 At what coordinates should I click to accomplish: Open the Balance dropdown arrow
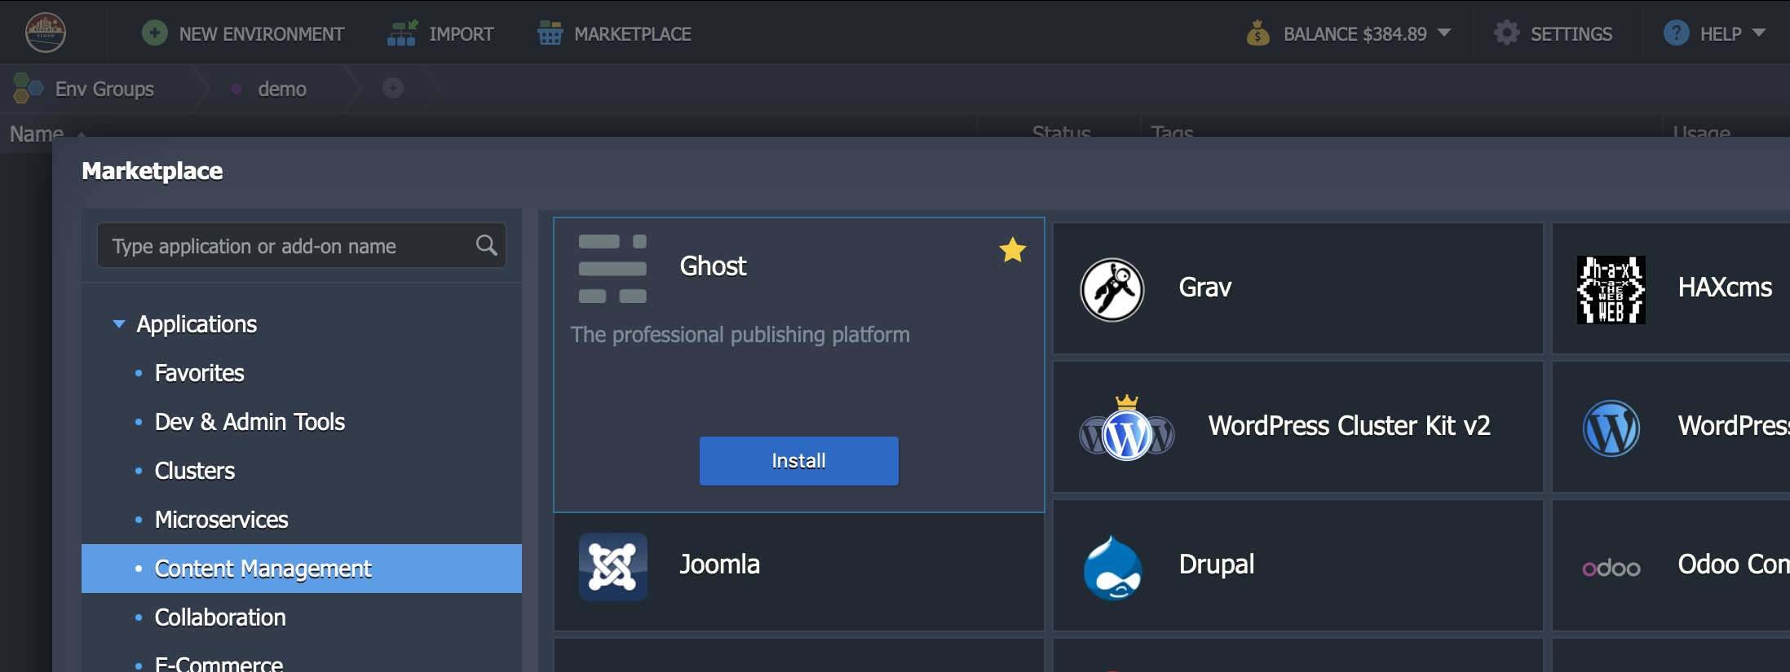click(x=1444, y=33)
